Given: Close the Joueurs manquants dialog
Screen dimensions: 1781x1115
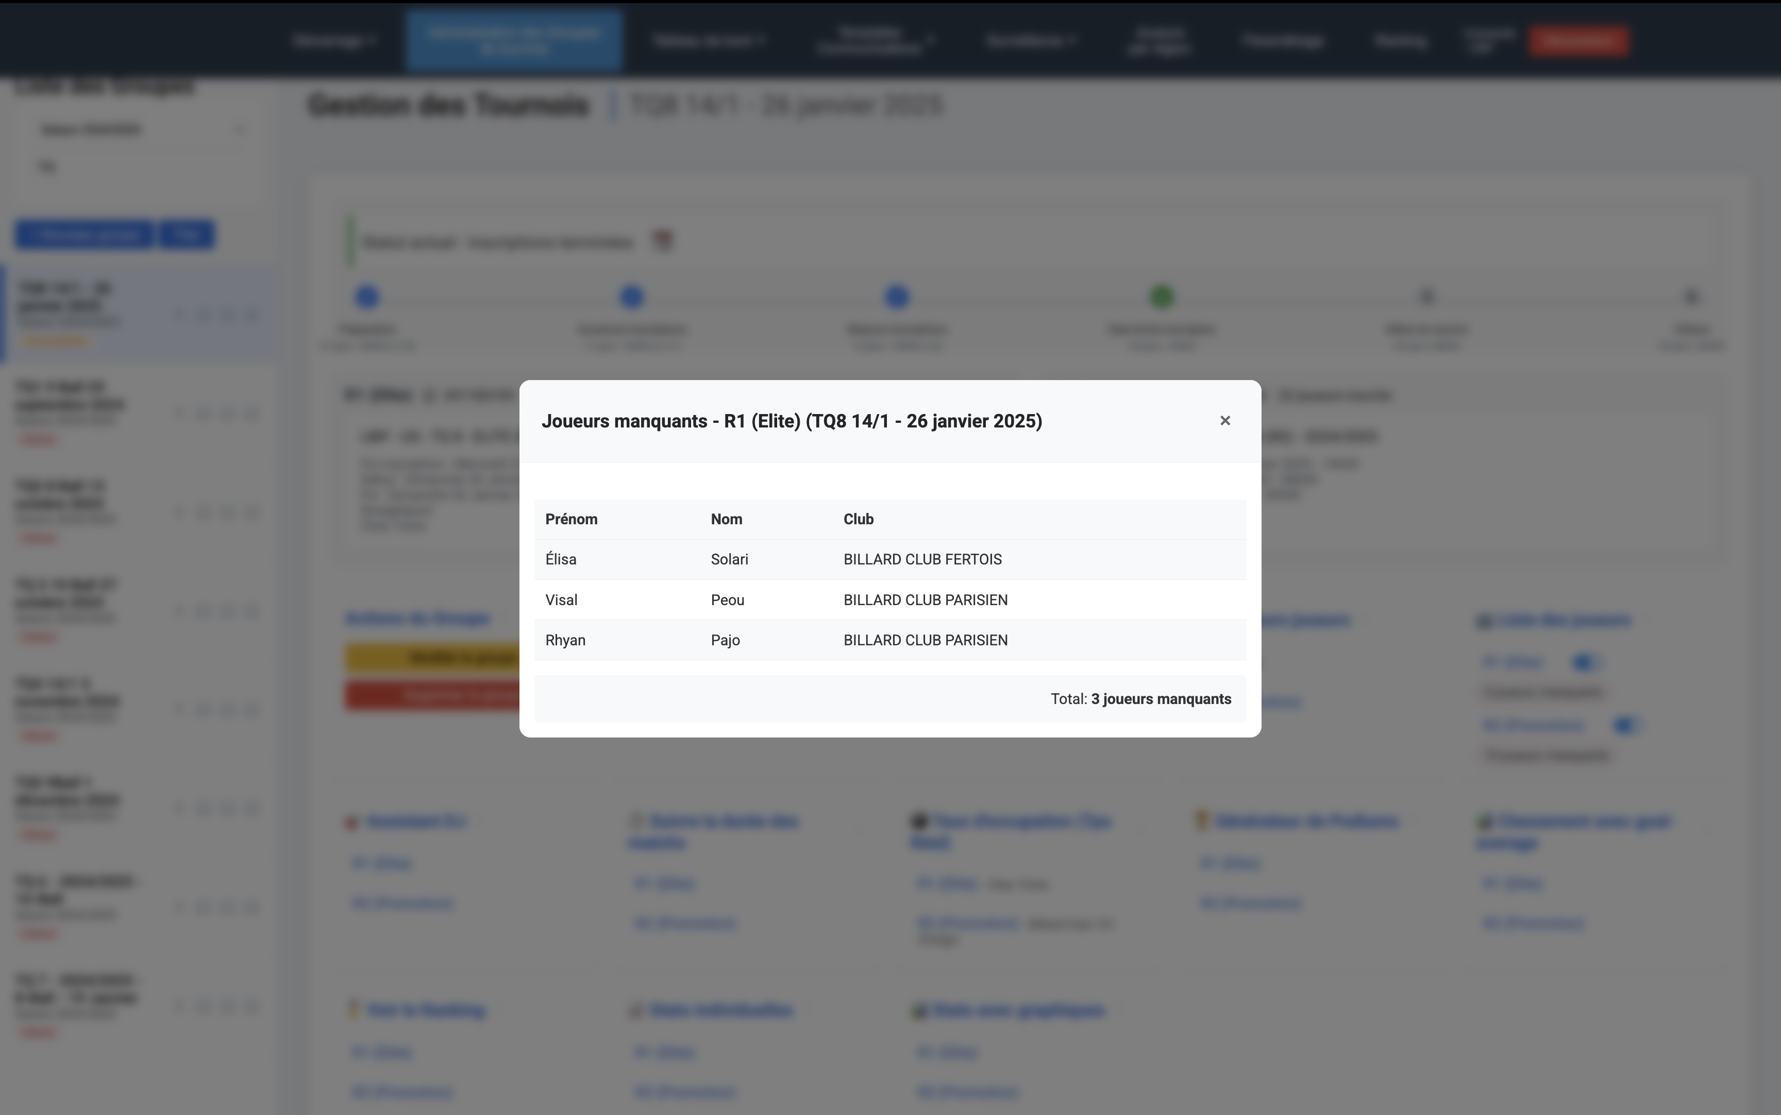Looking at the screenshot, I should [x=1225, y=420].
